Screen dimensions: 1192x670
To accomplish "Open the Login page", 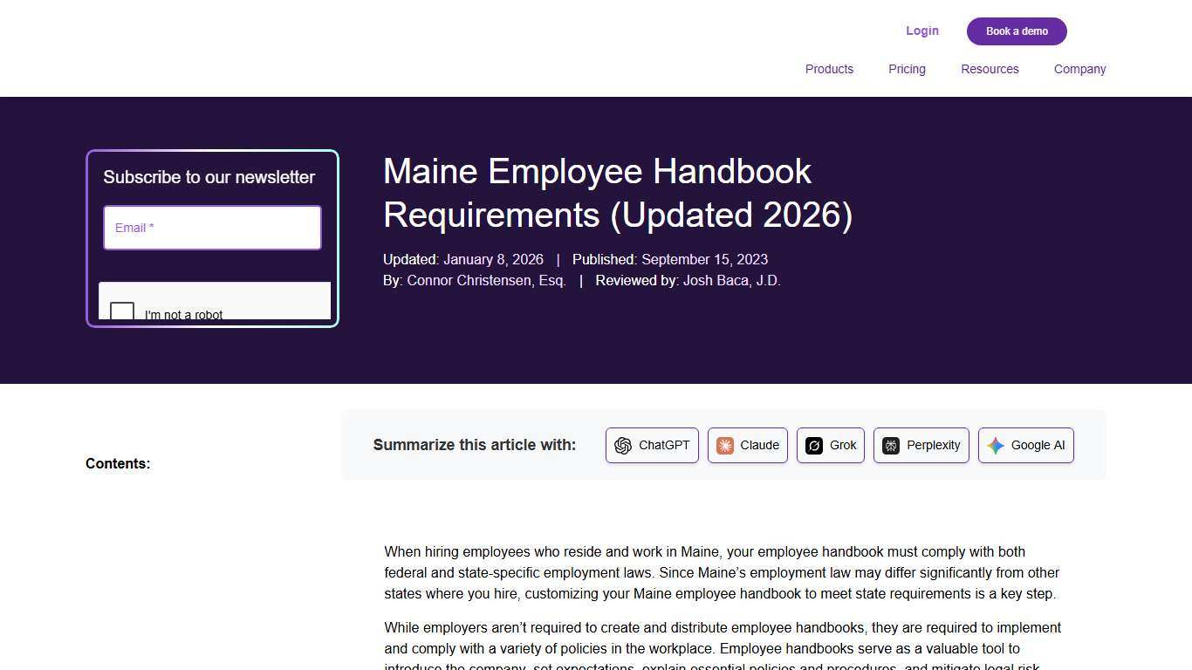I will click(x=922, y=31).
